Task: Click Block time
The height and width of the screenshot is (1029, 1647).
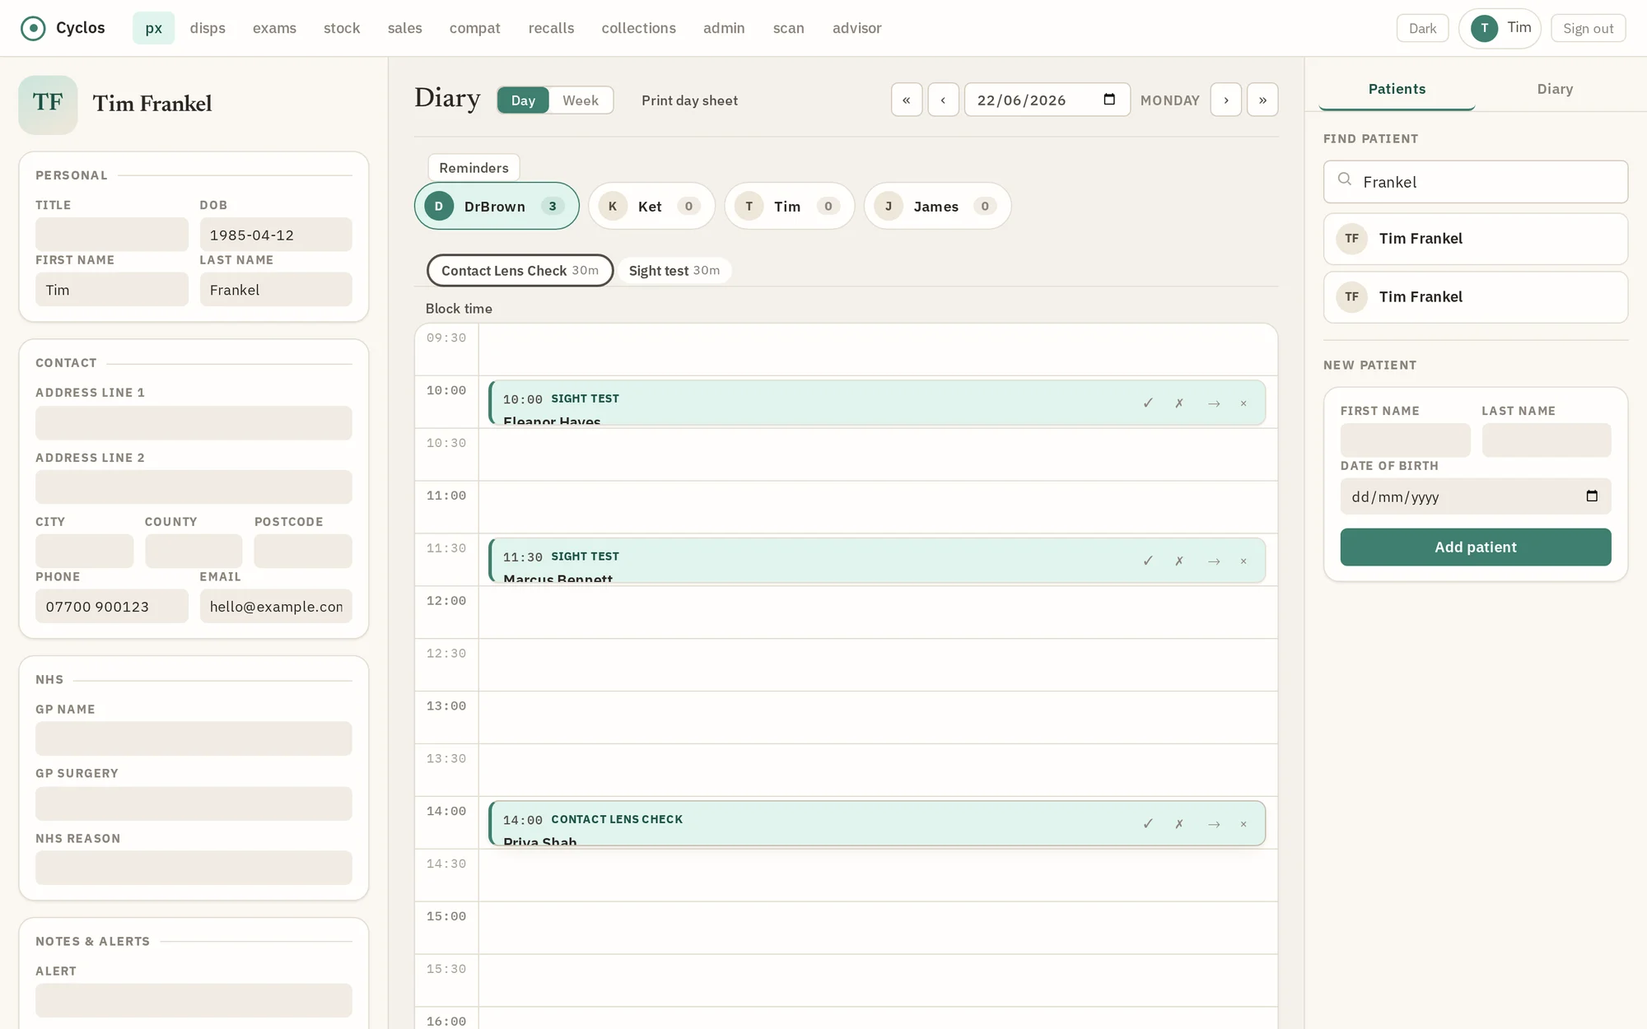Action: (459, 309)
